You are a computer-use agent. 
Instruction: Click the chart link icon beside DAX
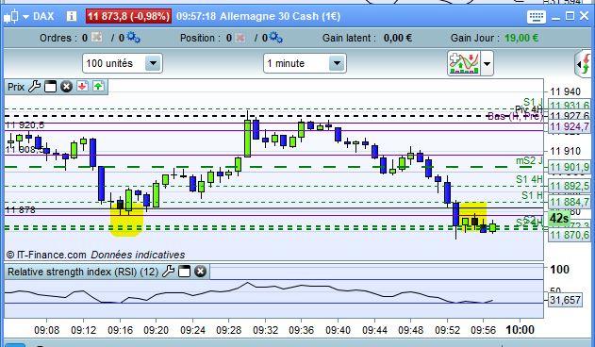[10, 17]
